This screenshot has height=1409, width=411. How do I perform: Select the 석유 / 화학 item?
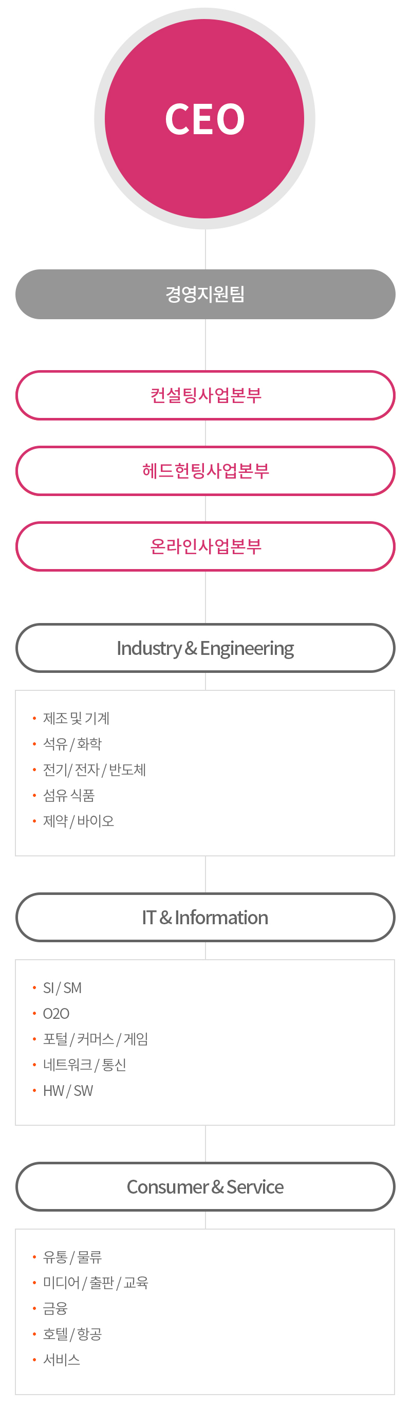(x=72, y=744)
